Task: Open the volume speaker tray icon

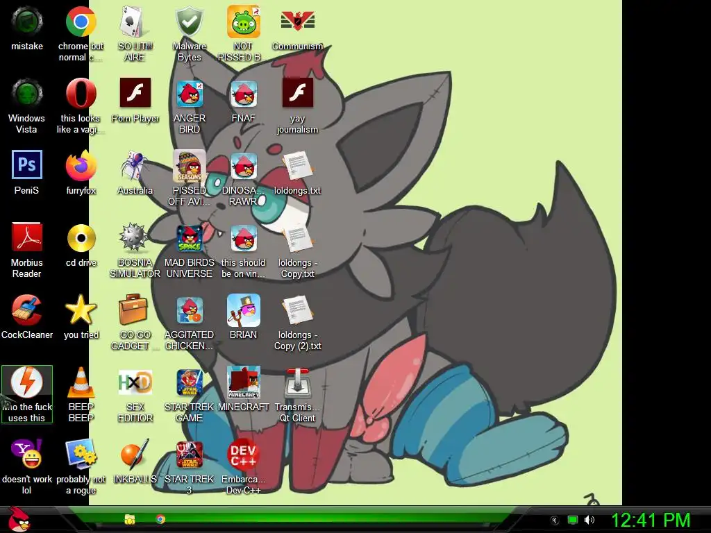Action: click(589, 520)
